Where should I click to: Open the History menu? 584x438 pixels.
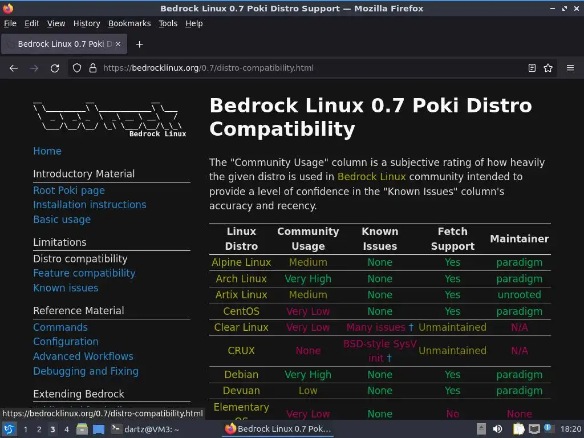point(87,23)
